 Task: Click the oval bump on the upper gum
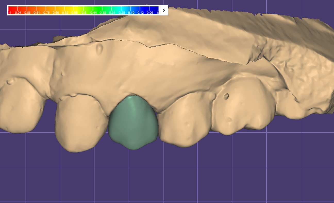click(99, 48)
